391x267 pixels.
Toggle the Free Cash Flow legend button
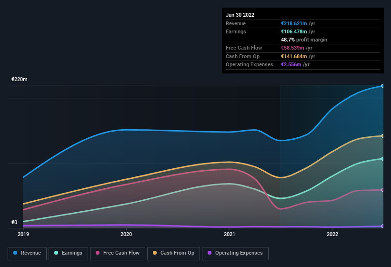(x=118, y=253)
